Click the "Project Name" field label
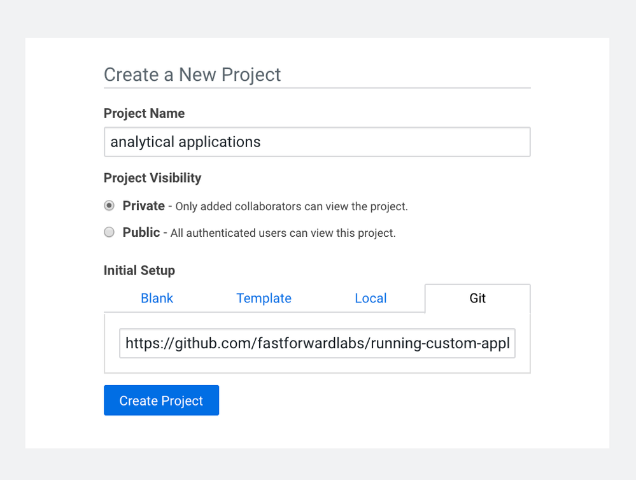This screenshot has height=480, width=636. [144, 113]
